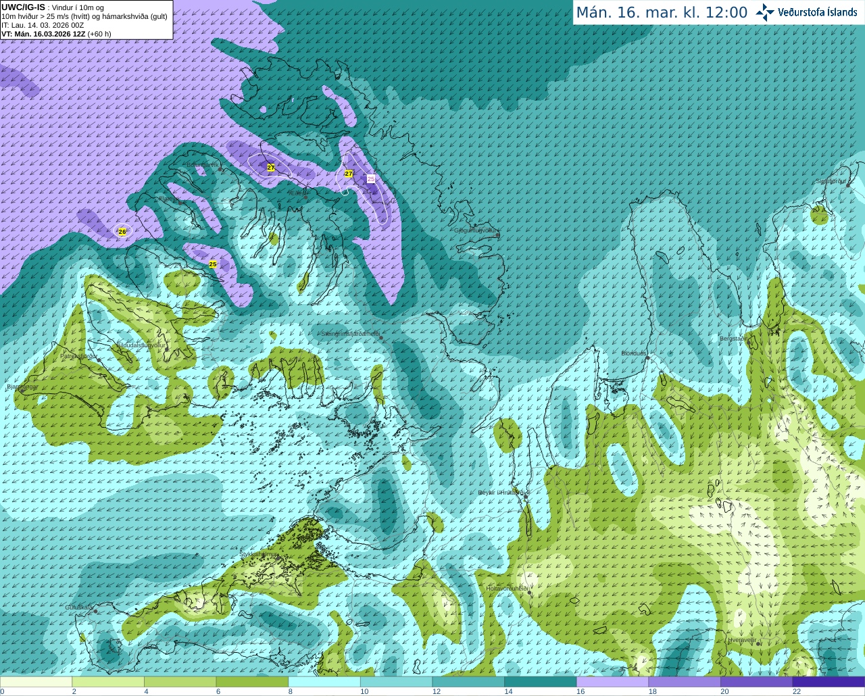Click the scale value 14

[508, 691]
